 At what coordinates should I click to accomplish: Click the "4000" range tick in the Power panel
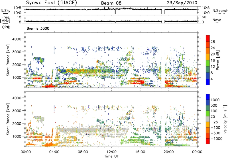(17, 39)
